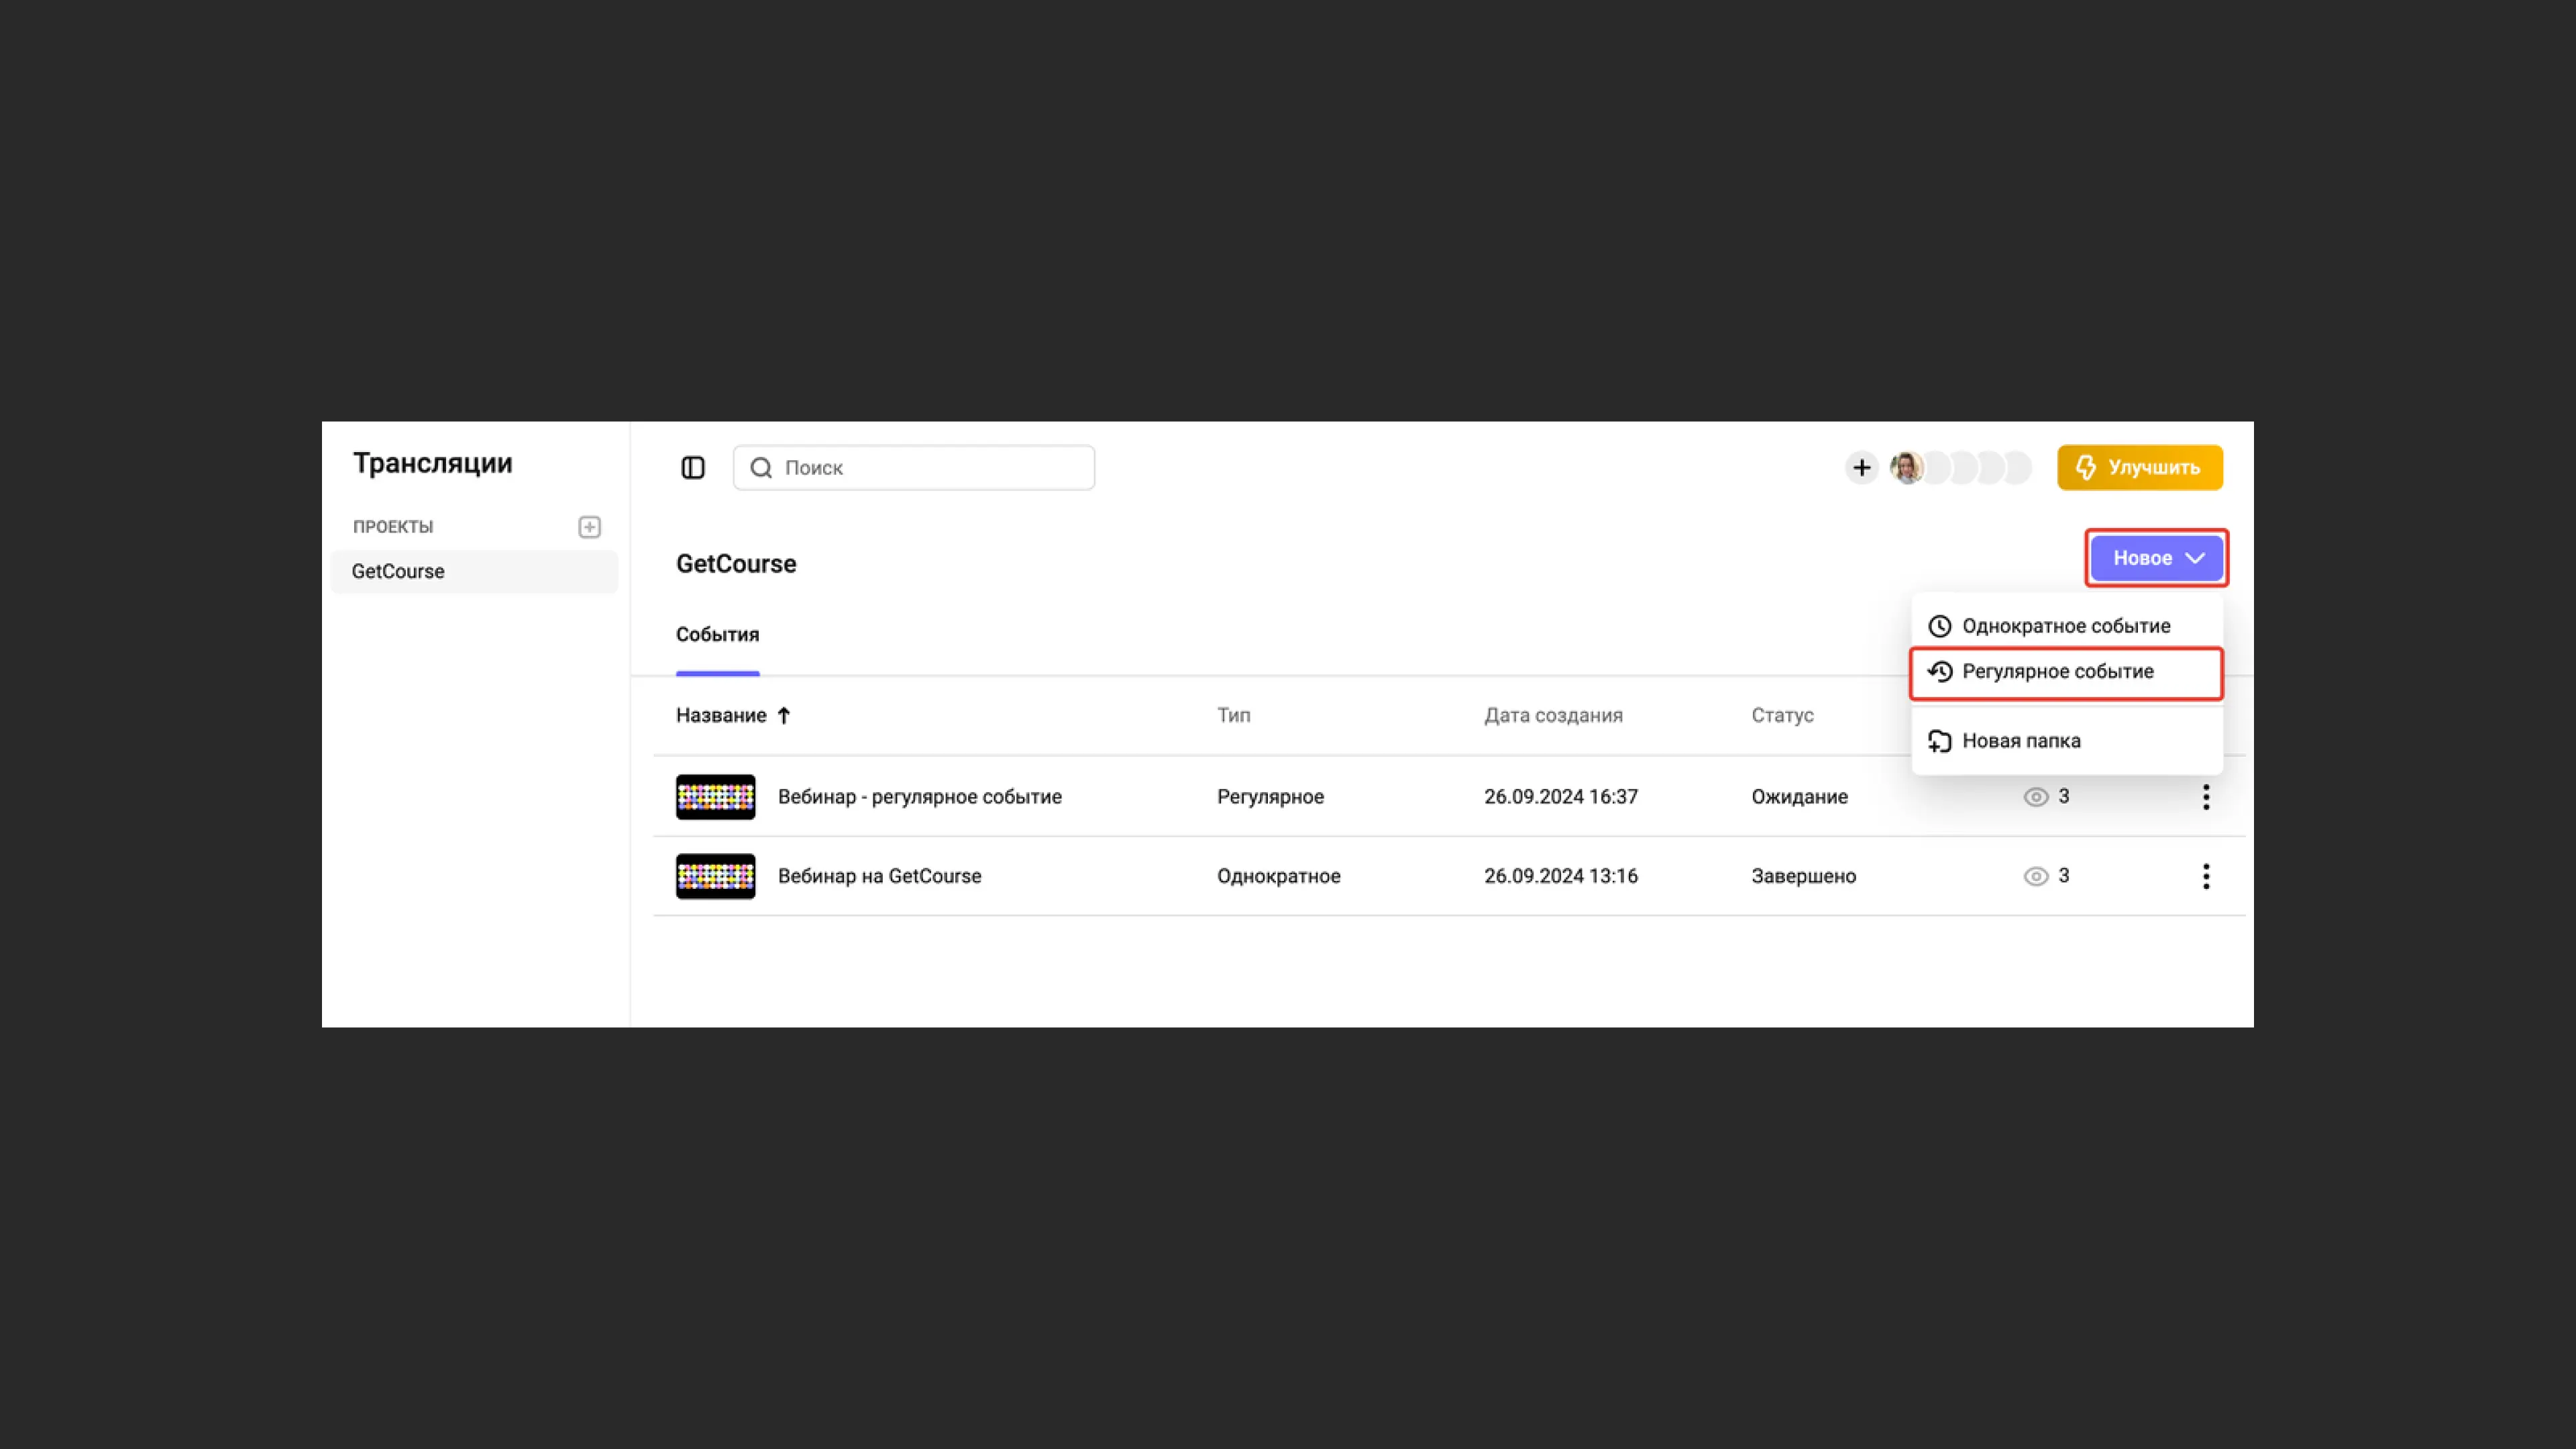Click into the Поиск search field
Screen dimensions: 2576x1449
(930, 468)
